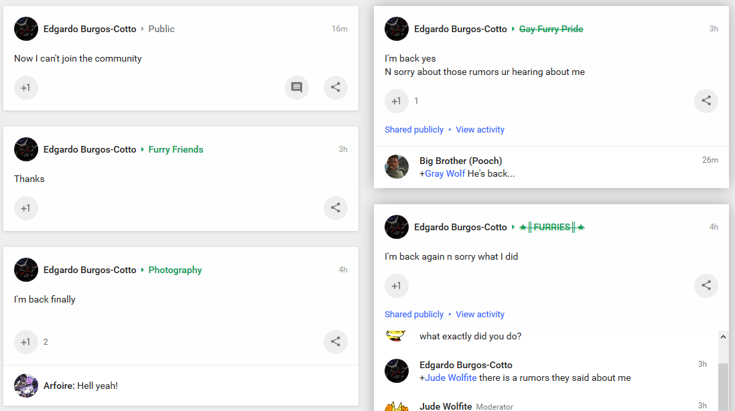
Task: Open author name on the Photography post
Action: 90,270
